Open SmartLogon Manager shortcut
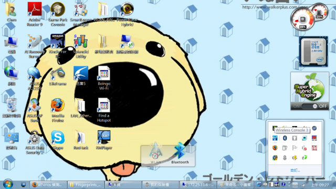The image size is (336, 189). point(81,14)
